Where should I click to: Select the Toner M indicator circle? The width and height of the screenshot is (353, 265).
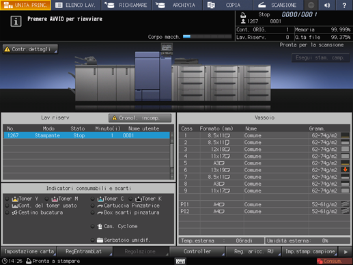click(x=46, y=199)
